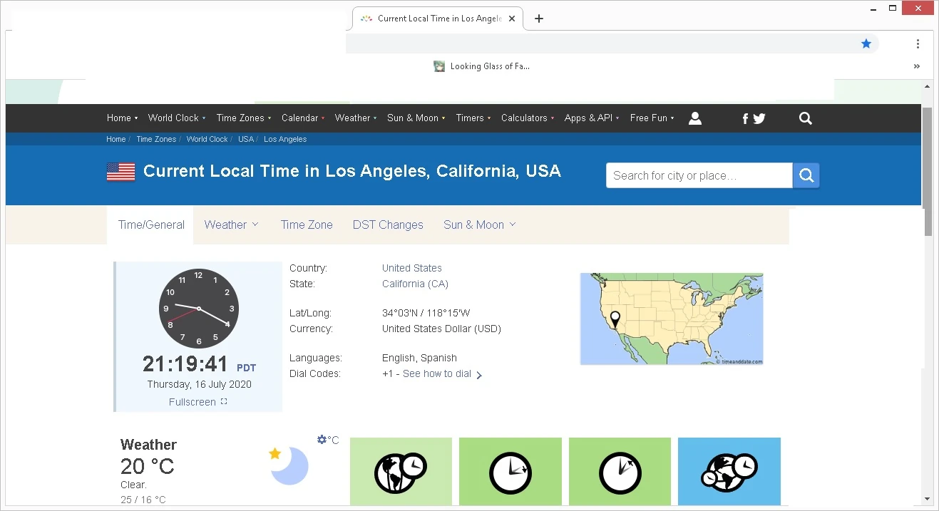Click the 'See how to dial' link
Viewport: 939px width, 511px height.
437,374
